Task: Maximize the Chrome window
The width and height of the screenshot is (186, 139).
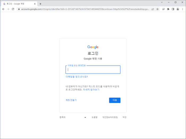Action: coord(176,2)
